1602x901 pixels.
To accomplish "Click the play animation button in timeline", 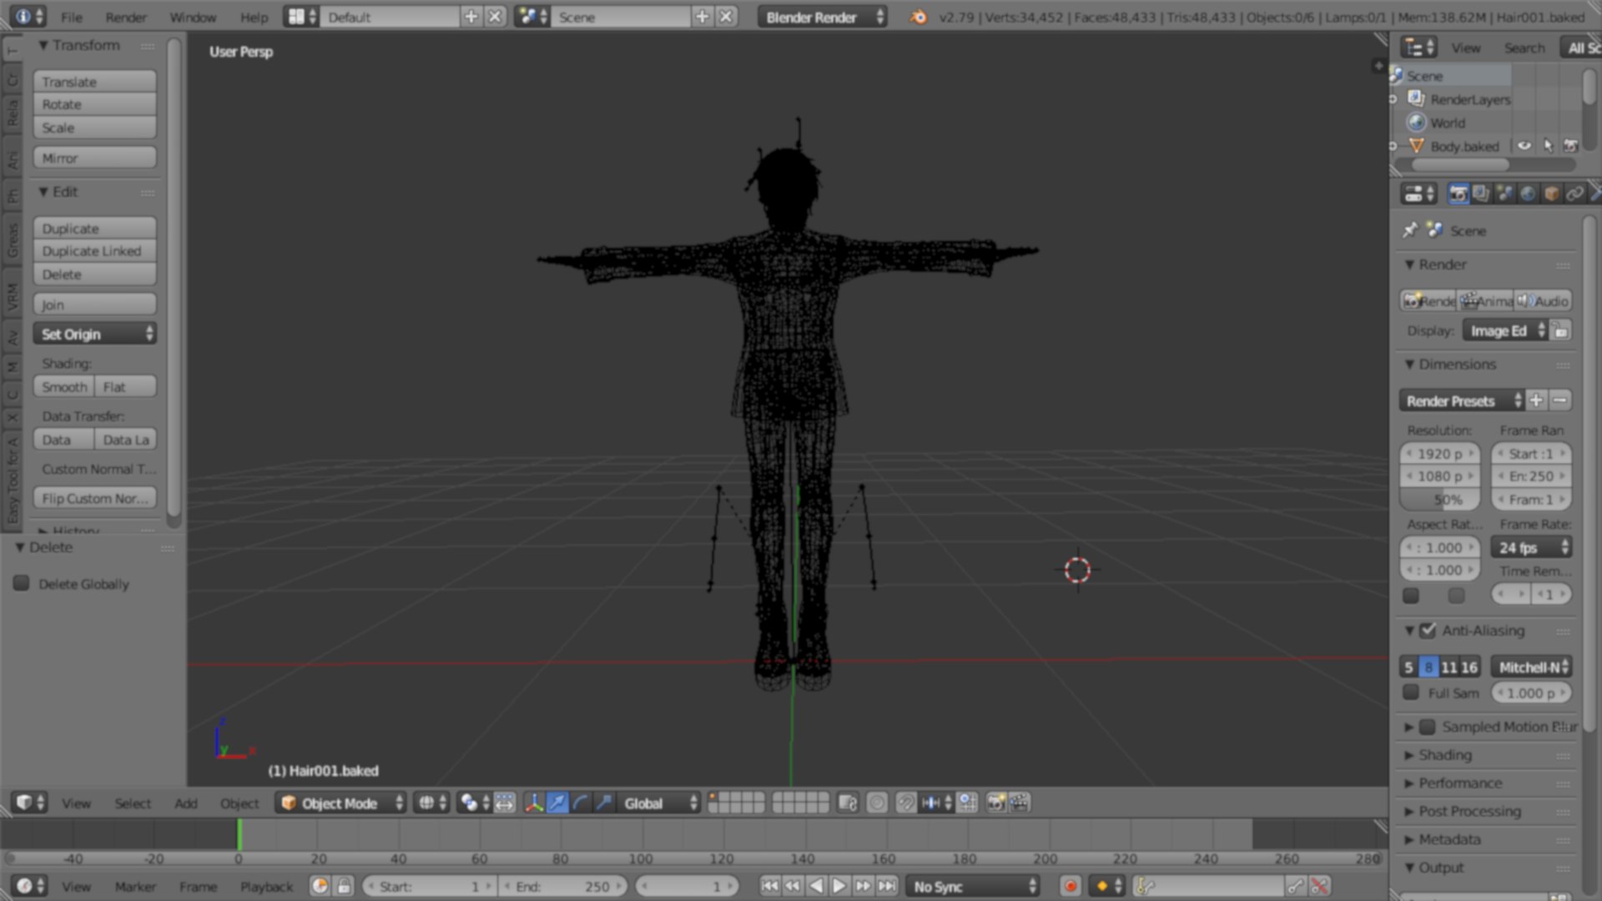I will pyautogui.click(x=839, y=886).
